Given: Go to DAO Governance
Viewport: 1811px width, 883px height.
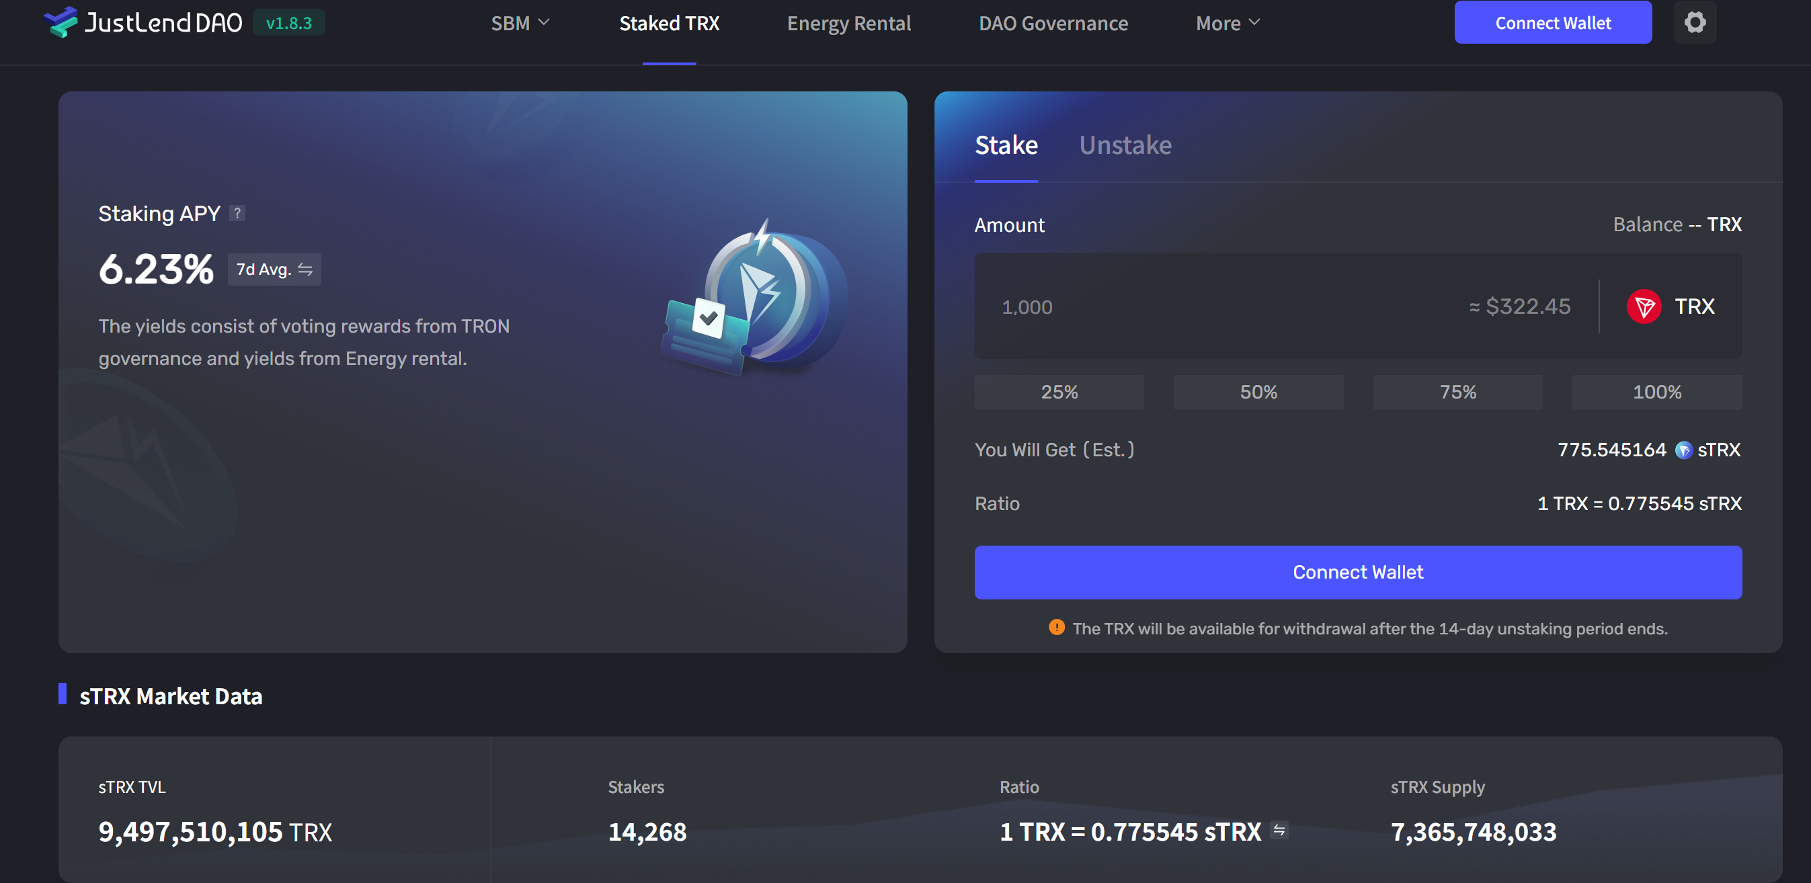Looking at the screenshot, I should [x=1053, y=24].
